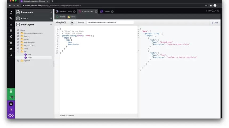Click the wrench Tools icon in sidebar
This screenshot has height=128, width=229.
click(x=11, y=18)
